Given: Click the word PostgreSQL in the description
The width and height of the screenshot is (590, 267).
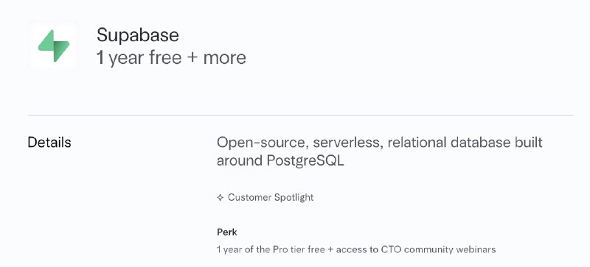Looking at the screenshot, I should coord(305,161).
